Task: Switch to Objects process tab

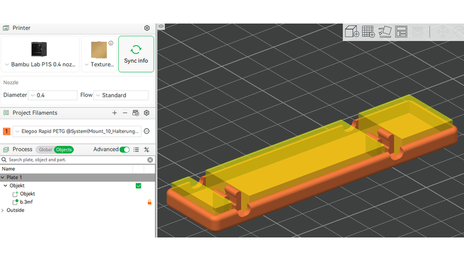Action: [64, 150]
